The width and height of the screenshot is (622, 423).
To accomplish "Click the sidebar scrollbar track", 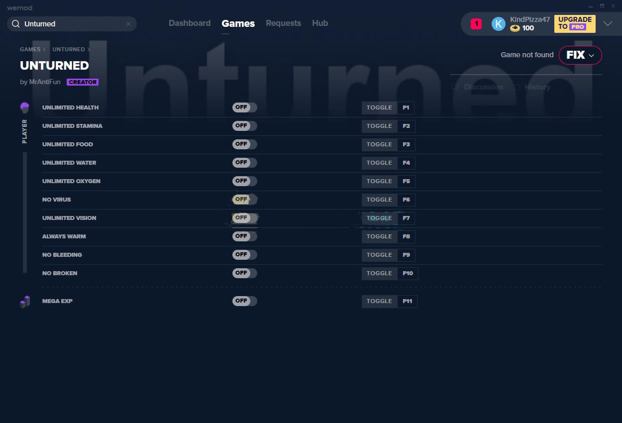I will (x=24, y=211).
